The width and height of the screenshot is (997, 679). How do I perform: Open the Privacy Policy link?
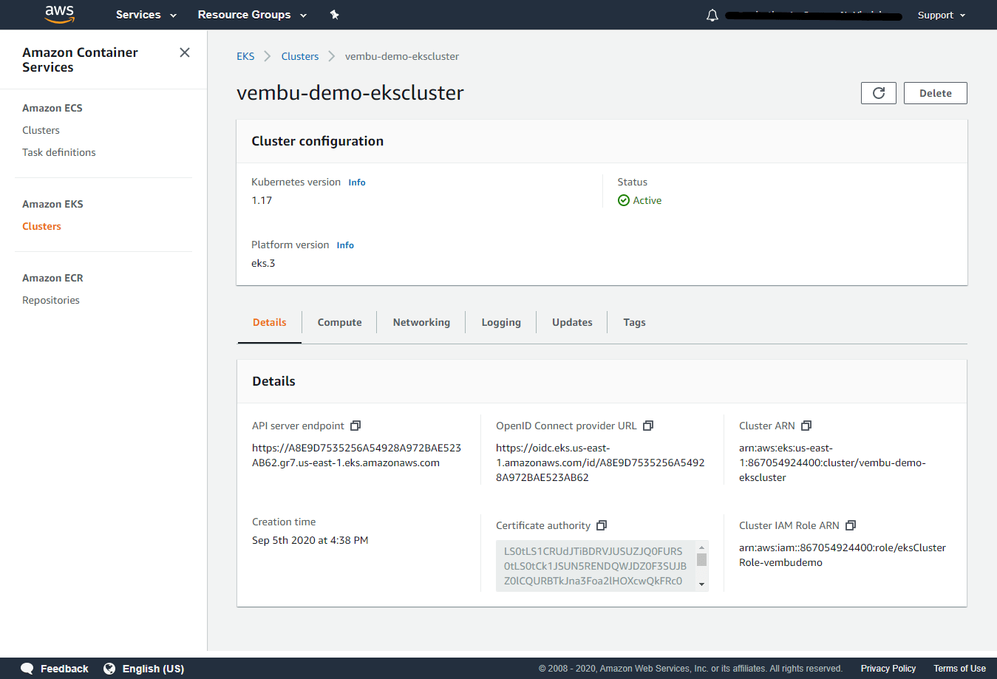888,669
